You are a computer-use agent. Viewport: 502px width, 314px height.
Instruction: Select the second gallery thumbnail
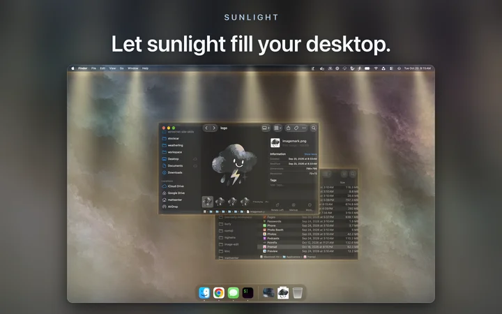click(220, 202)
